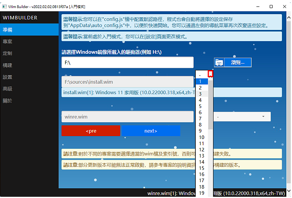Choose index 3 from the list
Image resolution: width=292 pixels, height=198 pixels.
(202, 94)
